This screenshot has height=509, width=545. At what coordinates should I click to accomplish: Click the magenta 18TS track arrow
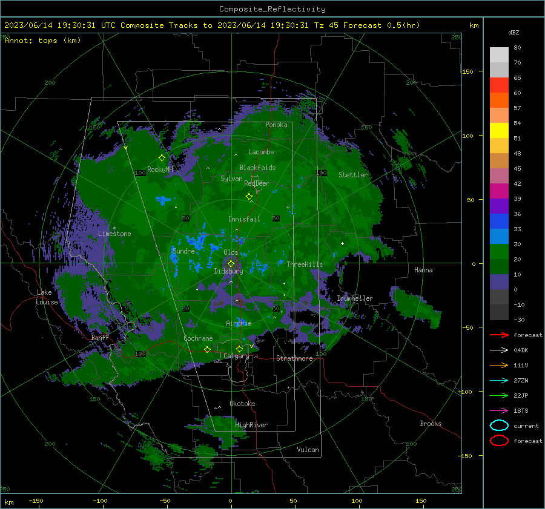499,410
